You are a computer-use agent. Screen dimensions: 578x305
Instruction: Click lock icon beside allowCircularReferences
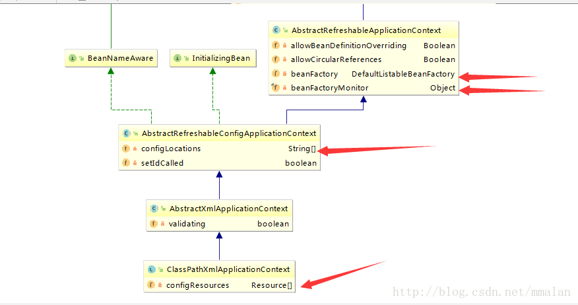point(284,59)
